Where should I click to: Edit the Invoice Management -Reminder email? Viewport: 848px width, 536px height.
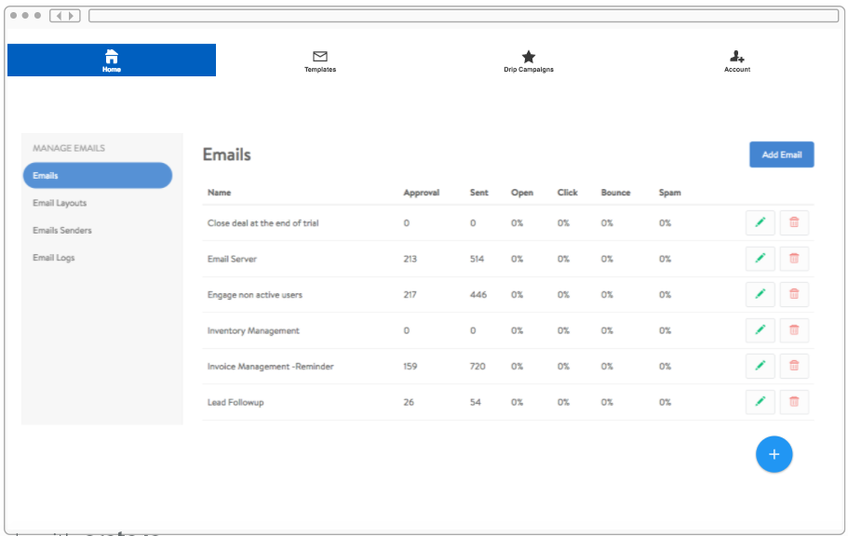coord(760,366)
